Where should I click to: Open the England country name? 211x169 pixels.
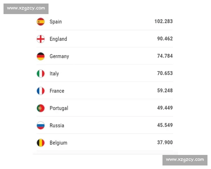(x=58, y=39)
